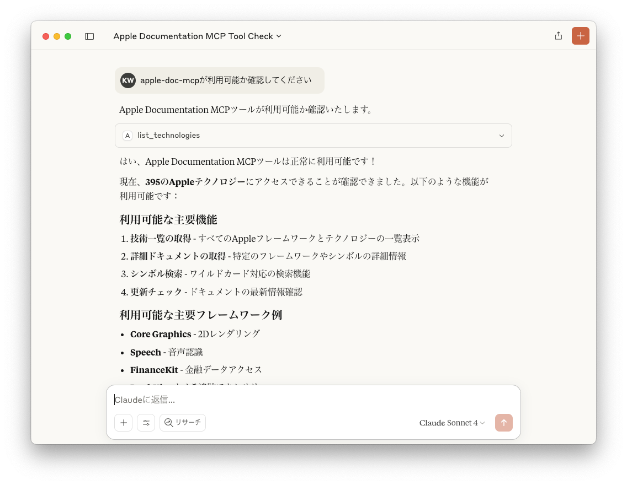The width and height of the screenshot is (627, 485).
Task: Share this conversation via share icon
Action: [558, 36]
